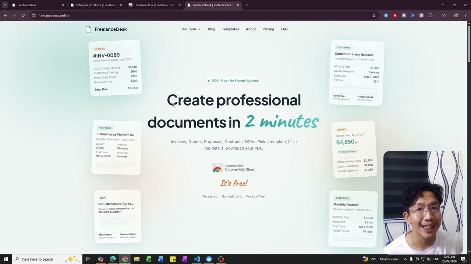Click the "2 minutes" handwritten text

tap(281, 121)
